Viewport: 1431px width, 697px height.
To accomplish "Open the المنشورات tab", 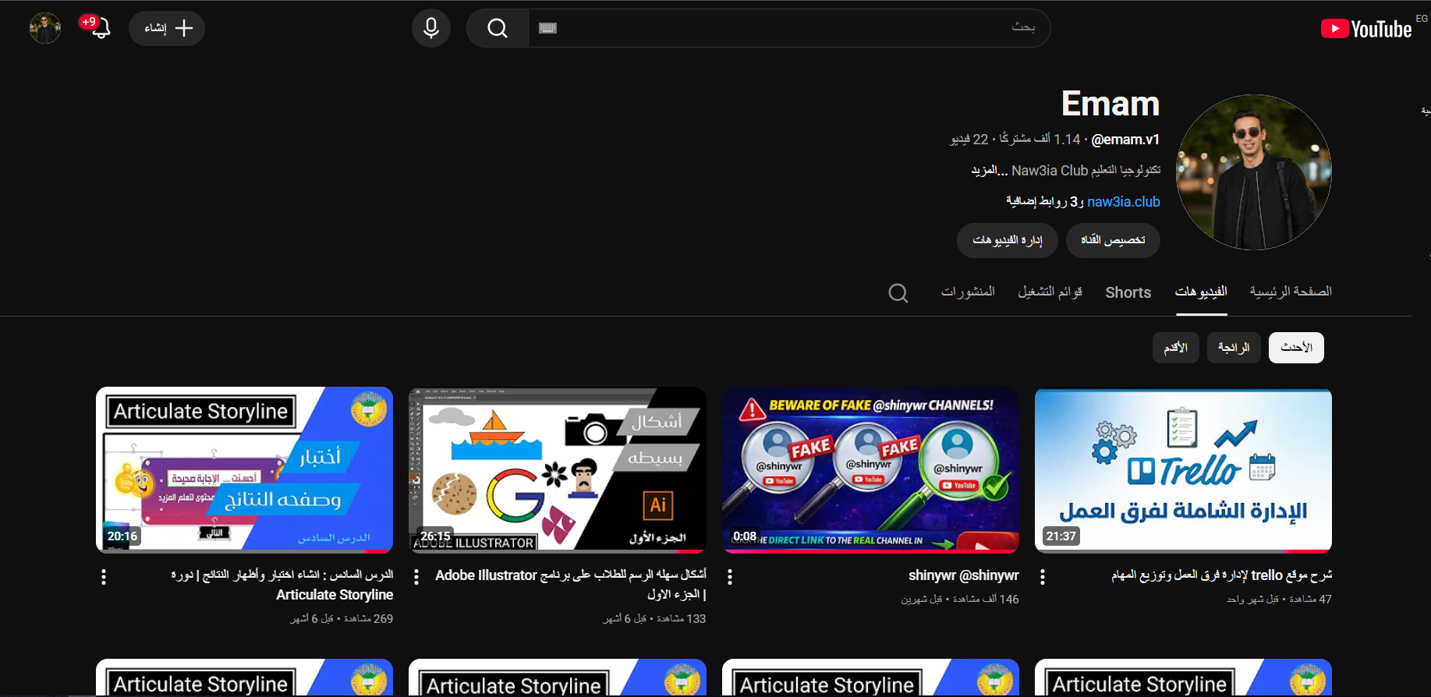I will pos(968,292).
